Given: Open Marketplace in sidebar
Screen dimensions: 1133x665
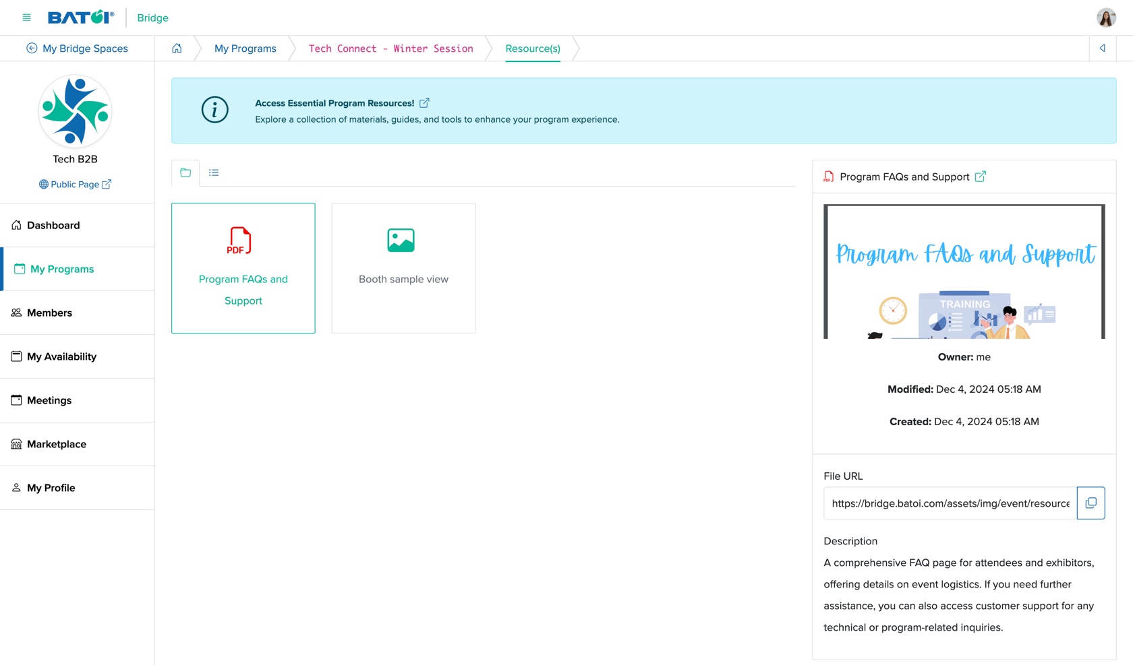Looking at the screenshot, I should click(x=78, y=444).
